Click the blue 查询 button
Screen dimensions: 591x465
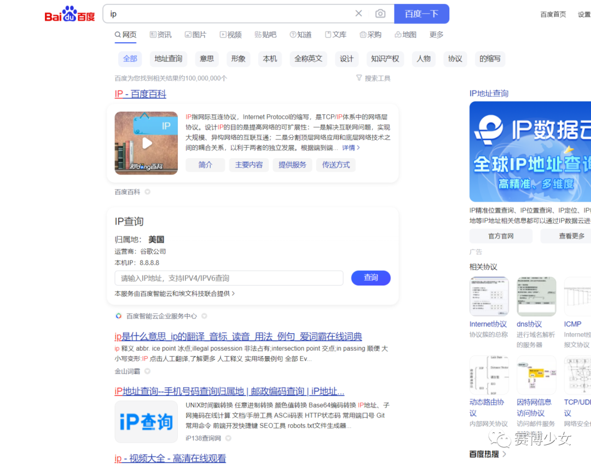pos(371,278)
